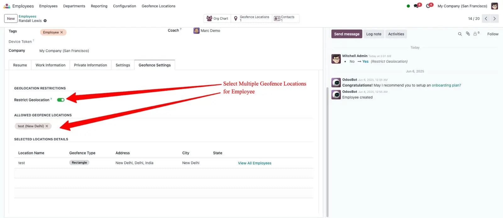This screenshot has width=503, height=218.
Task: Click the Address column header
Action: pos(123,153)
